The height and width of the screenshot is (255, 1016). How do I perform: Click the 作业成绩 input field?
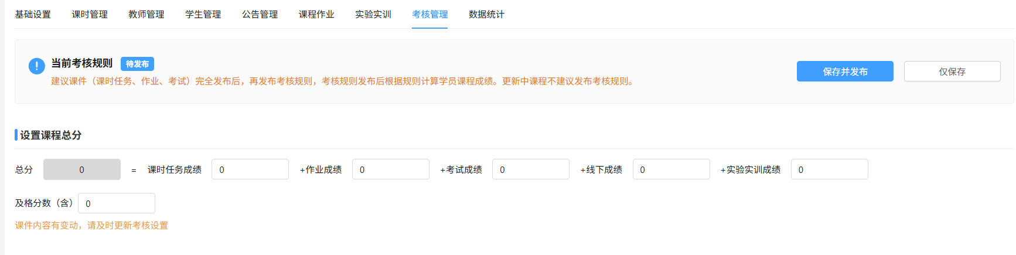pyautogui.click(x=391, y=169)
